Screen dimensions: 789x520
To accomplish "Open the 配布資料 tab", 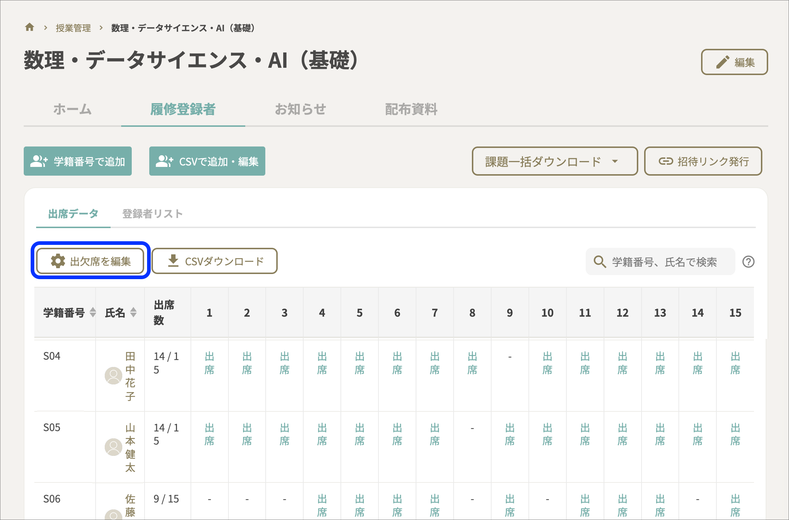I will tap(411, 109).
